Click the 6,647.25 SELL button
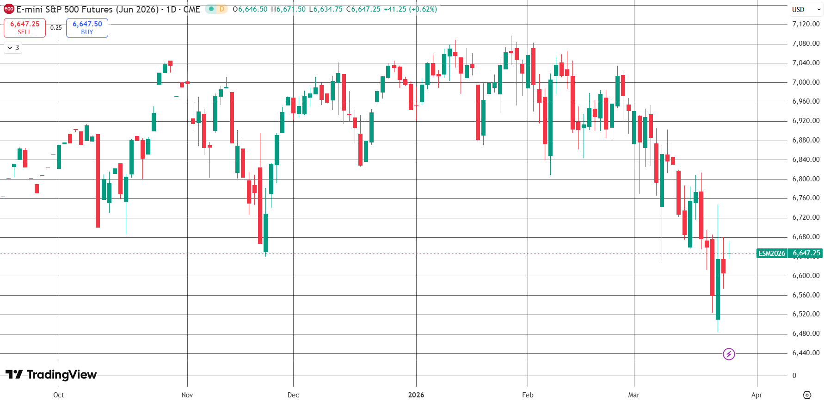Image resolution: width=824 pixels, height=402 pixels. 25,28
